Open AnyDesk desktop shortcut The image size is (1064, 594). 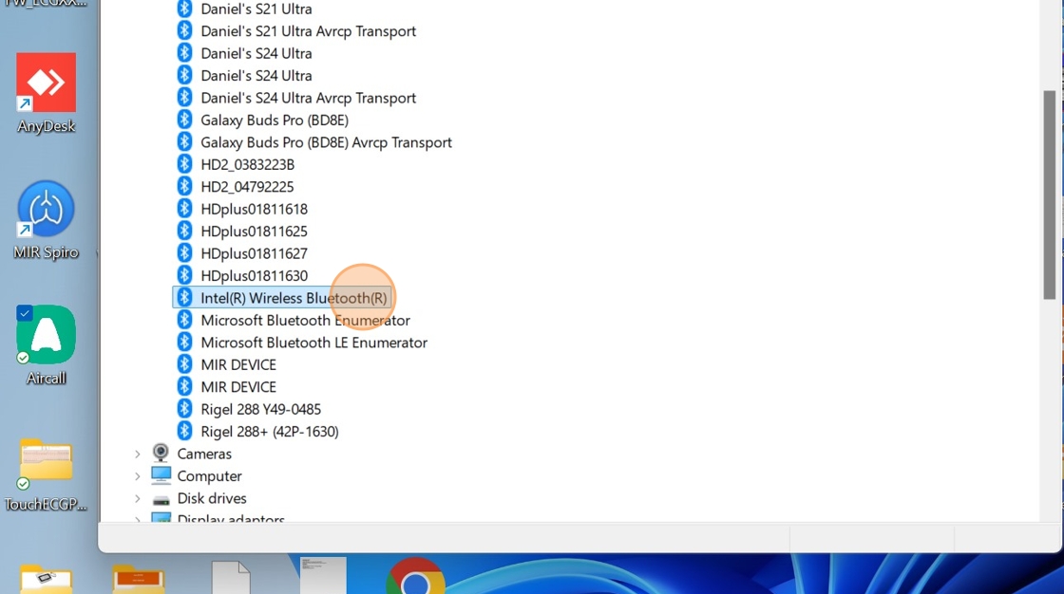click(47, 93)
